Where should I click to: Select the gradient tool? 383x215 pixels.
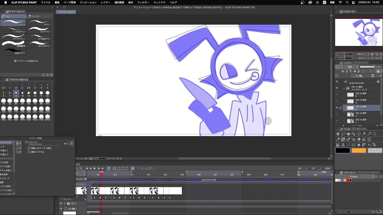click(x=338, y=145)
